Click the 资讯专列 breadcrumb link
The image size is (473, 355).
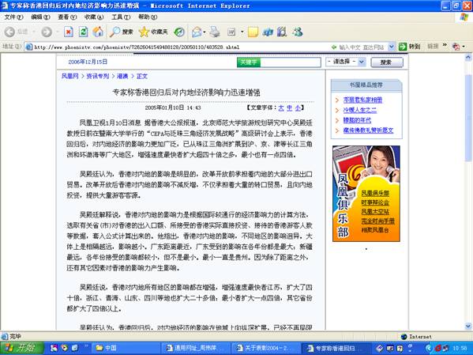click(x=97, y=76)
